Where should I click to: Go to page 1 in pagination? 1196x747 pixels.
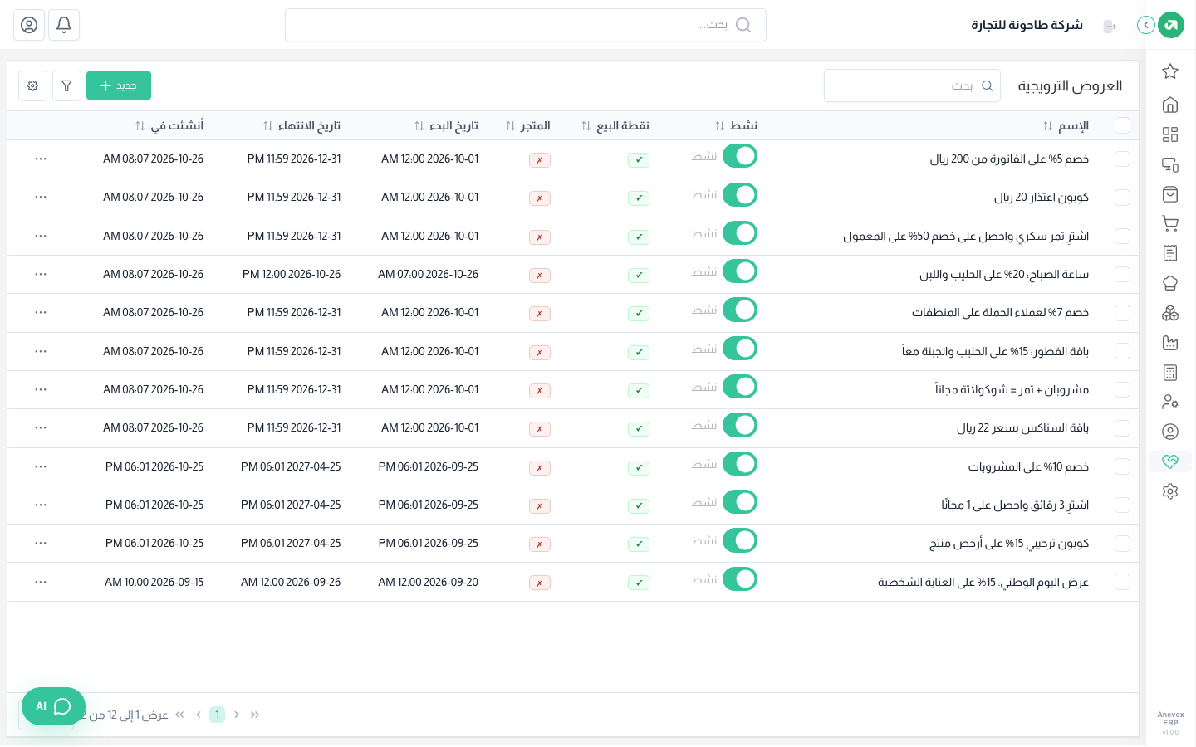point(217,715)
